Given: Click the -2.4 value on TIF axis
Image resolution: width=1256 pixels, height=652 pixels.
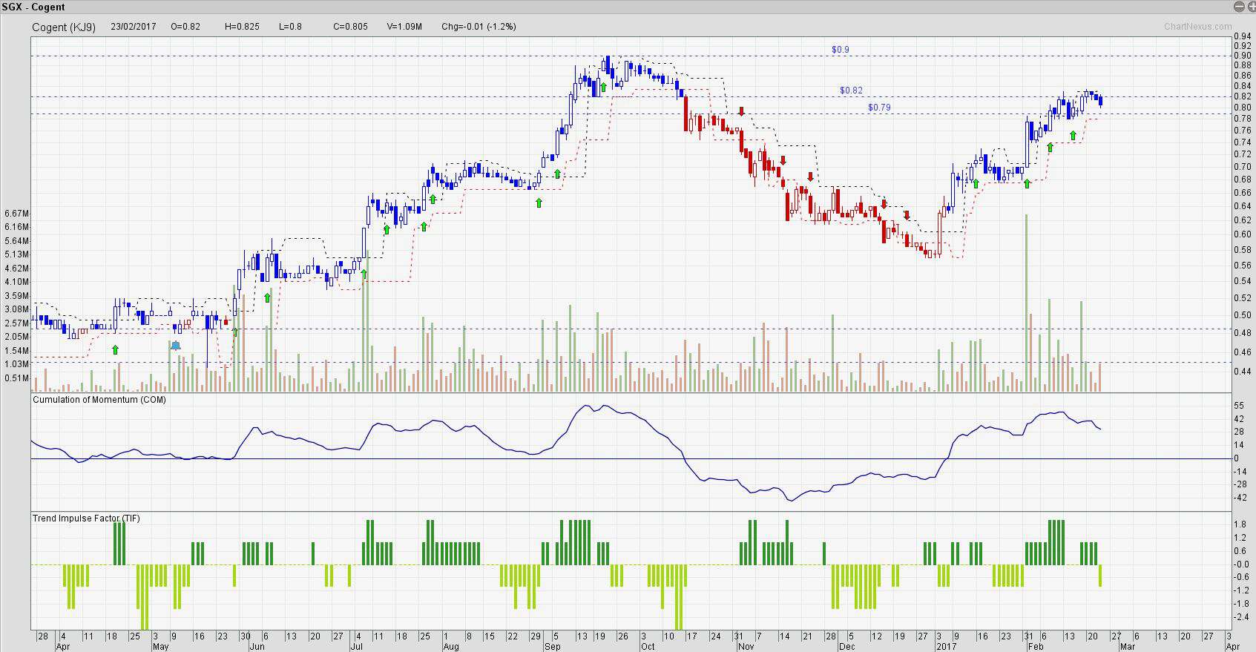Looking at the screenshot, I should click(x=1240, y=617).
